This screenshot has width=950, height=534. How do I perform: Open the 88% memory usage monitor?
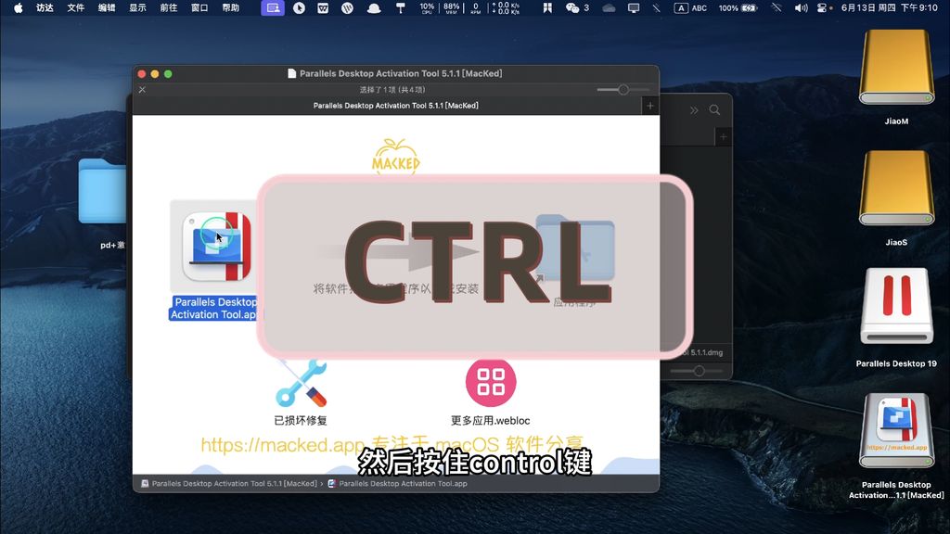coord(452,7)
